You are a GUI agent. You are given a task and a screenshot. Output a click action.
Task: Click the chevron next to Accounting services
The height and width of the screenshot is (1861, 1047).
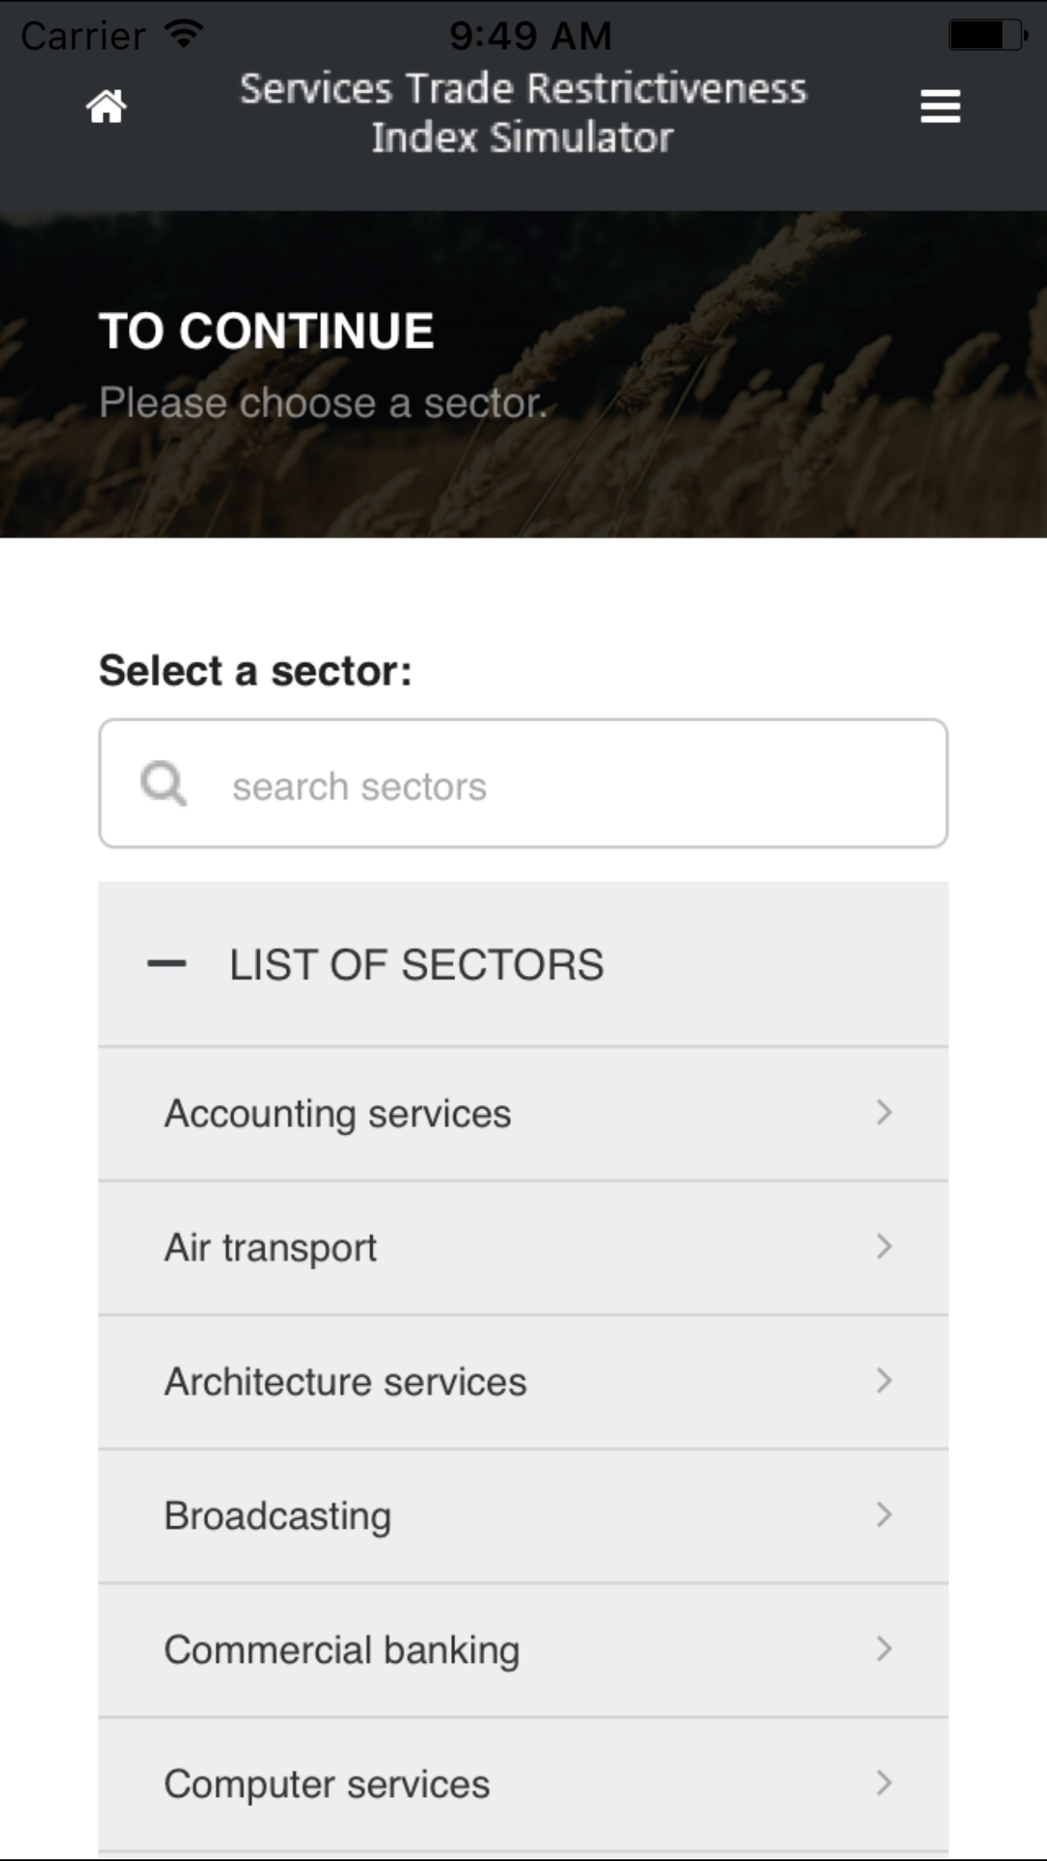883,1113
